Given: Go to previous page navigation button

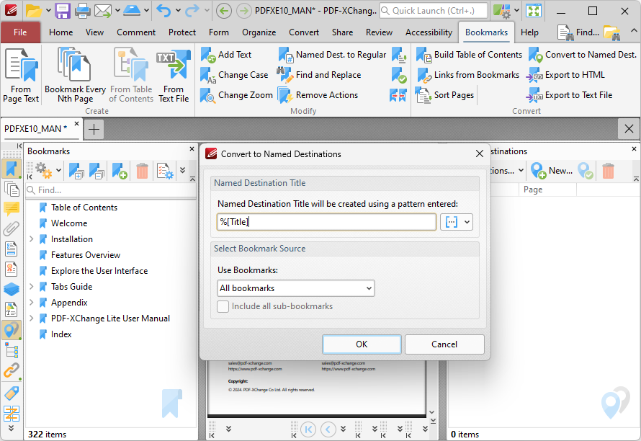Looking at the screenshot, I should (328, 429).
